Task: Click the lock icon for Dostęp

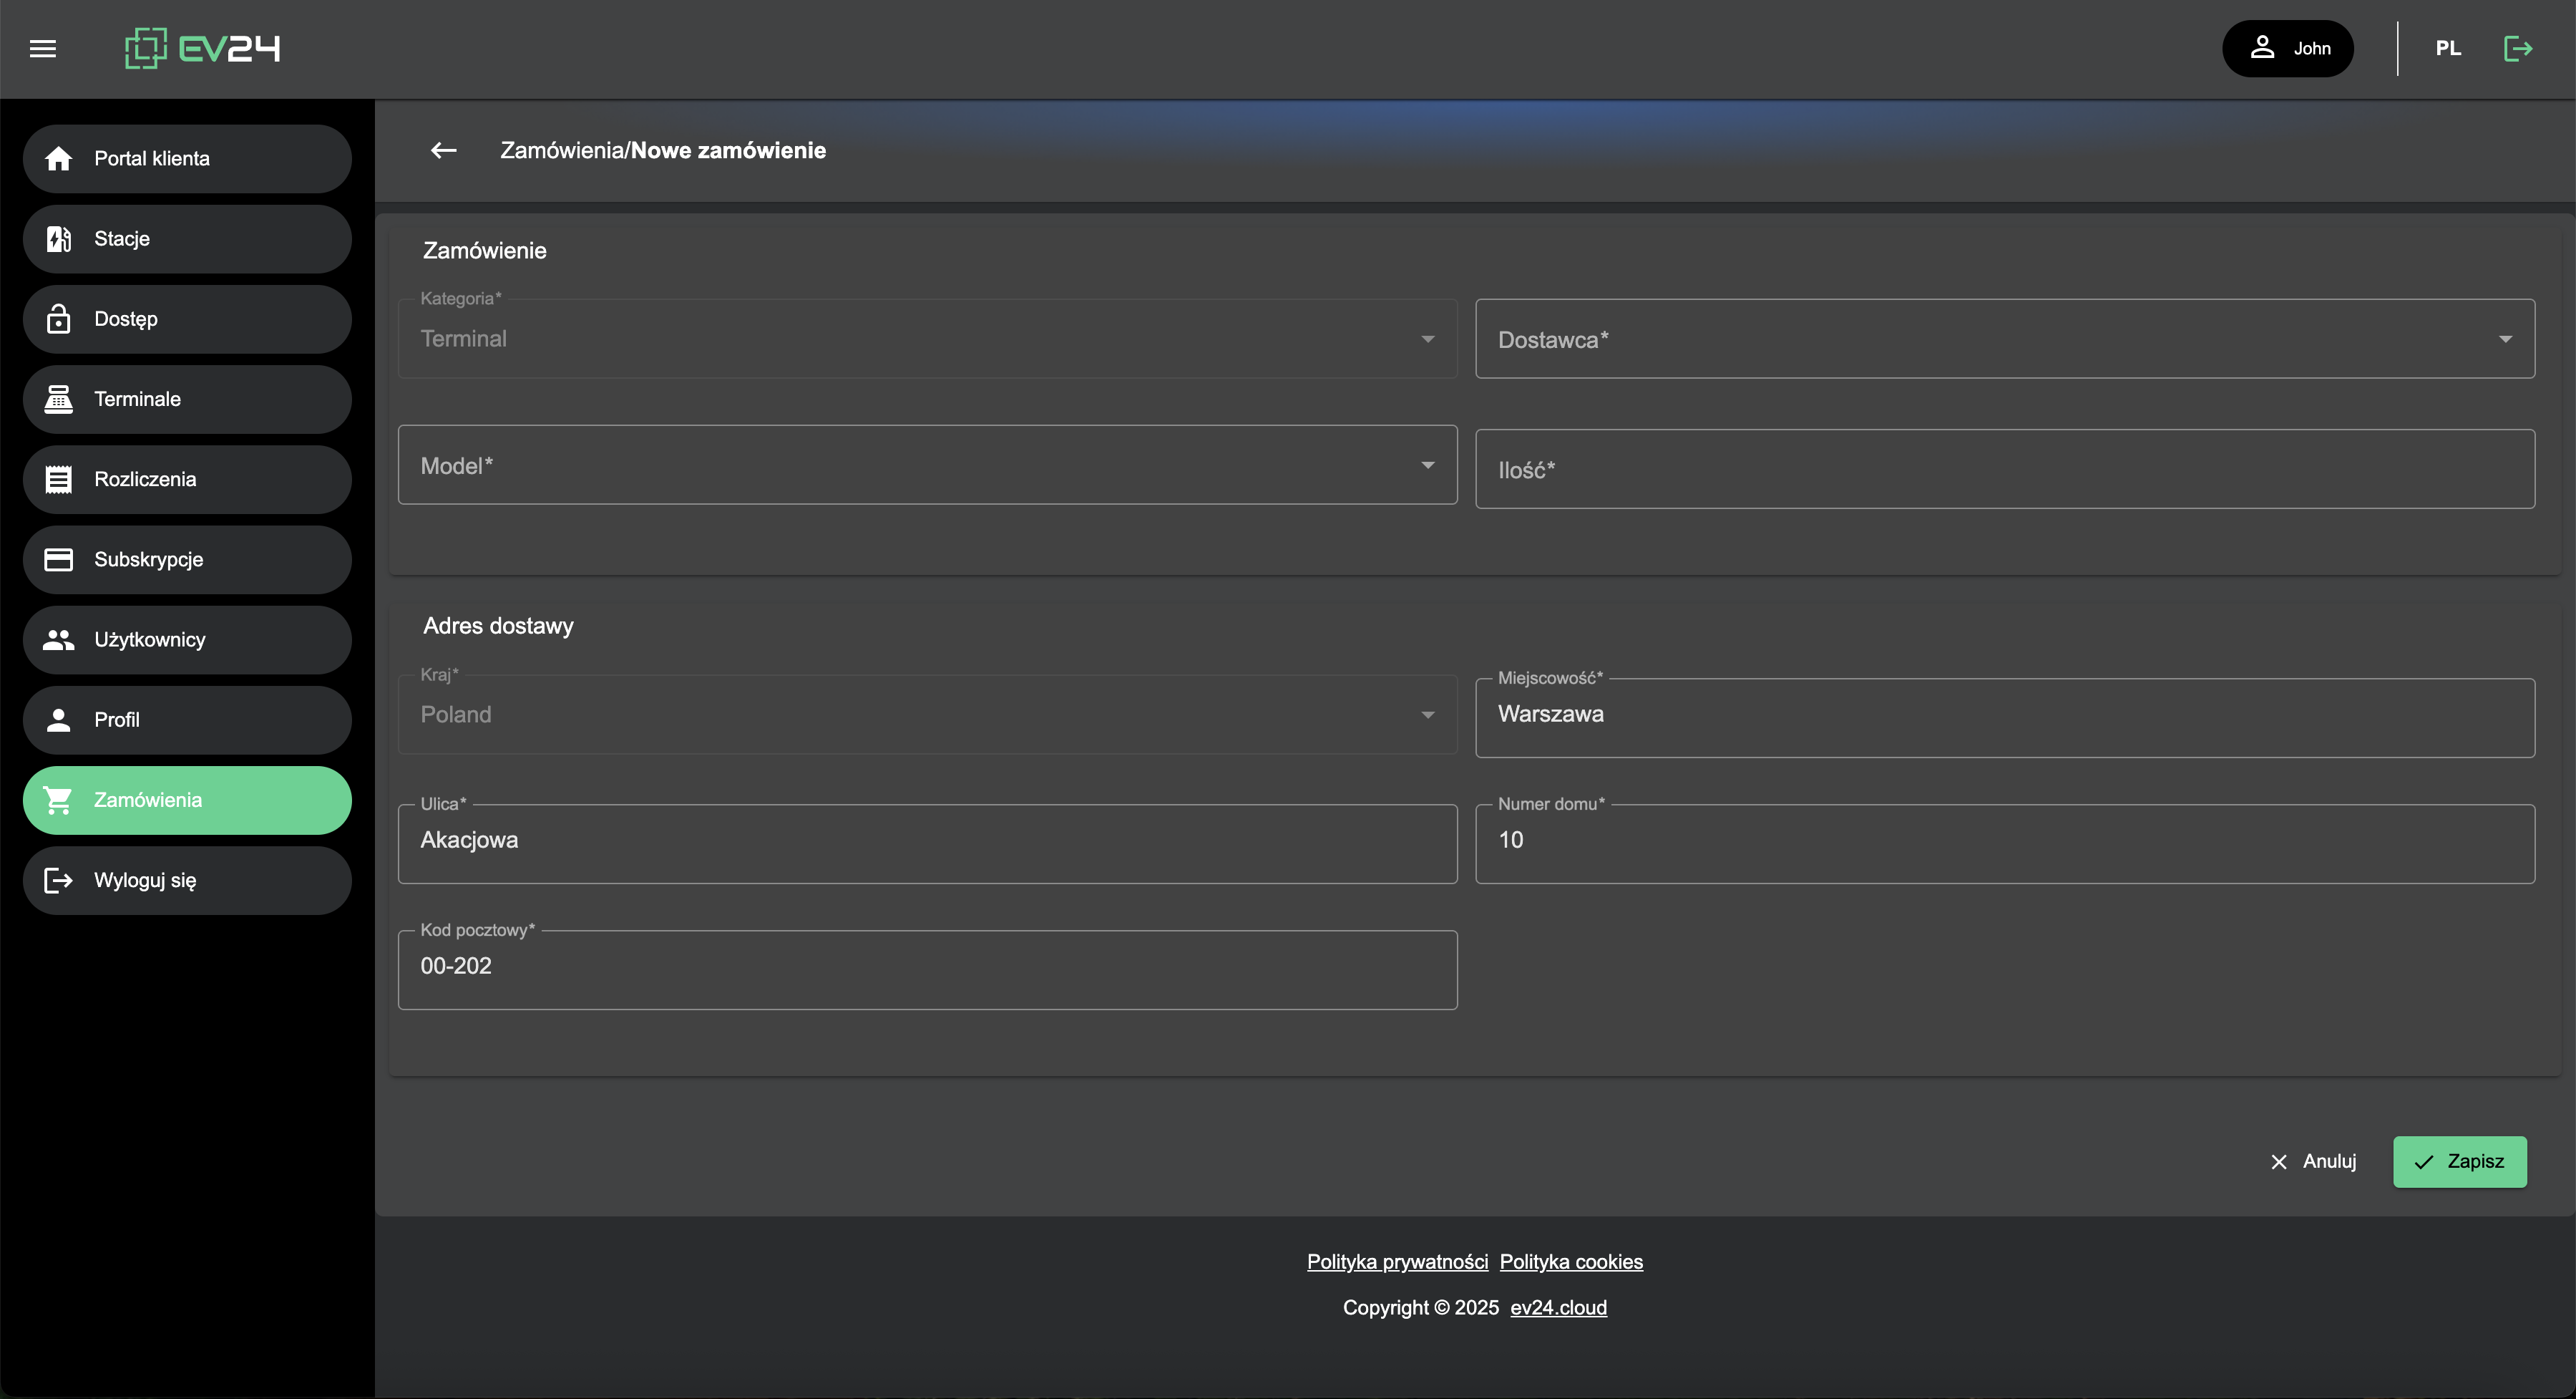Action: pyautogui.click(x=59, y=318)
